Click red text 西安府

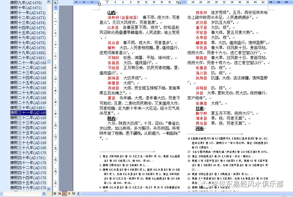pyautogui.click(x=201, y=13)
